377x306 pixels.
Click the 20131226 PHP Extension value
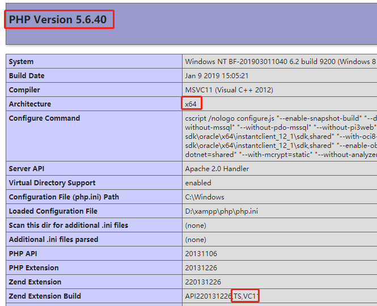click(201, 268)
